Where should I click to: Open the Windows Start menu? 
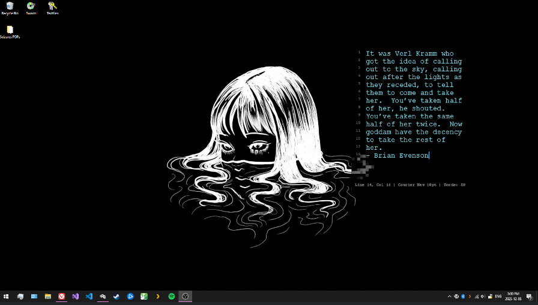(x=6, y=297)
